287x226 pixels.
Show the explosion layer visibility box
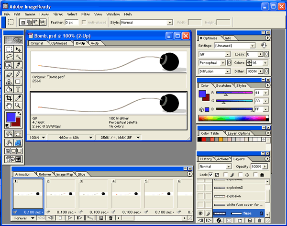(200, 196)
